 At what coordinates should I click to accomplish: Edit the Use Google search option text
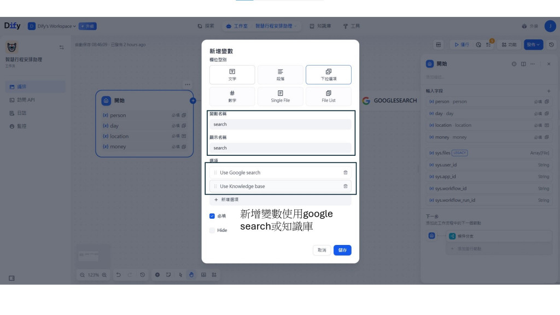point(240,172)
